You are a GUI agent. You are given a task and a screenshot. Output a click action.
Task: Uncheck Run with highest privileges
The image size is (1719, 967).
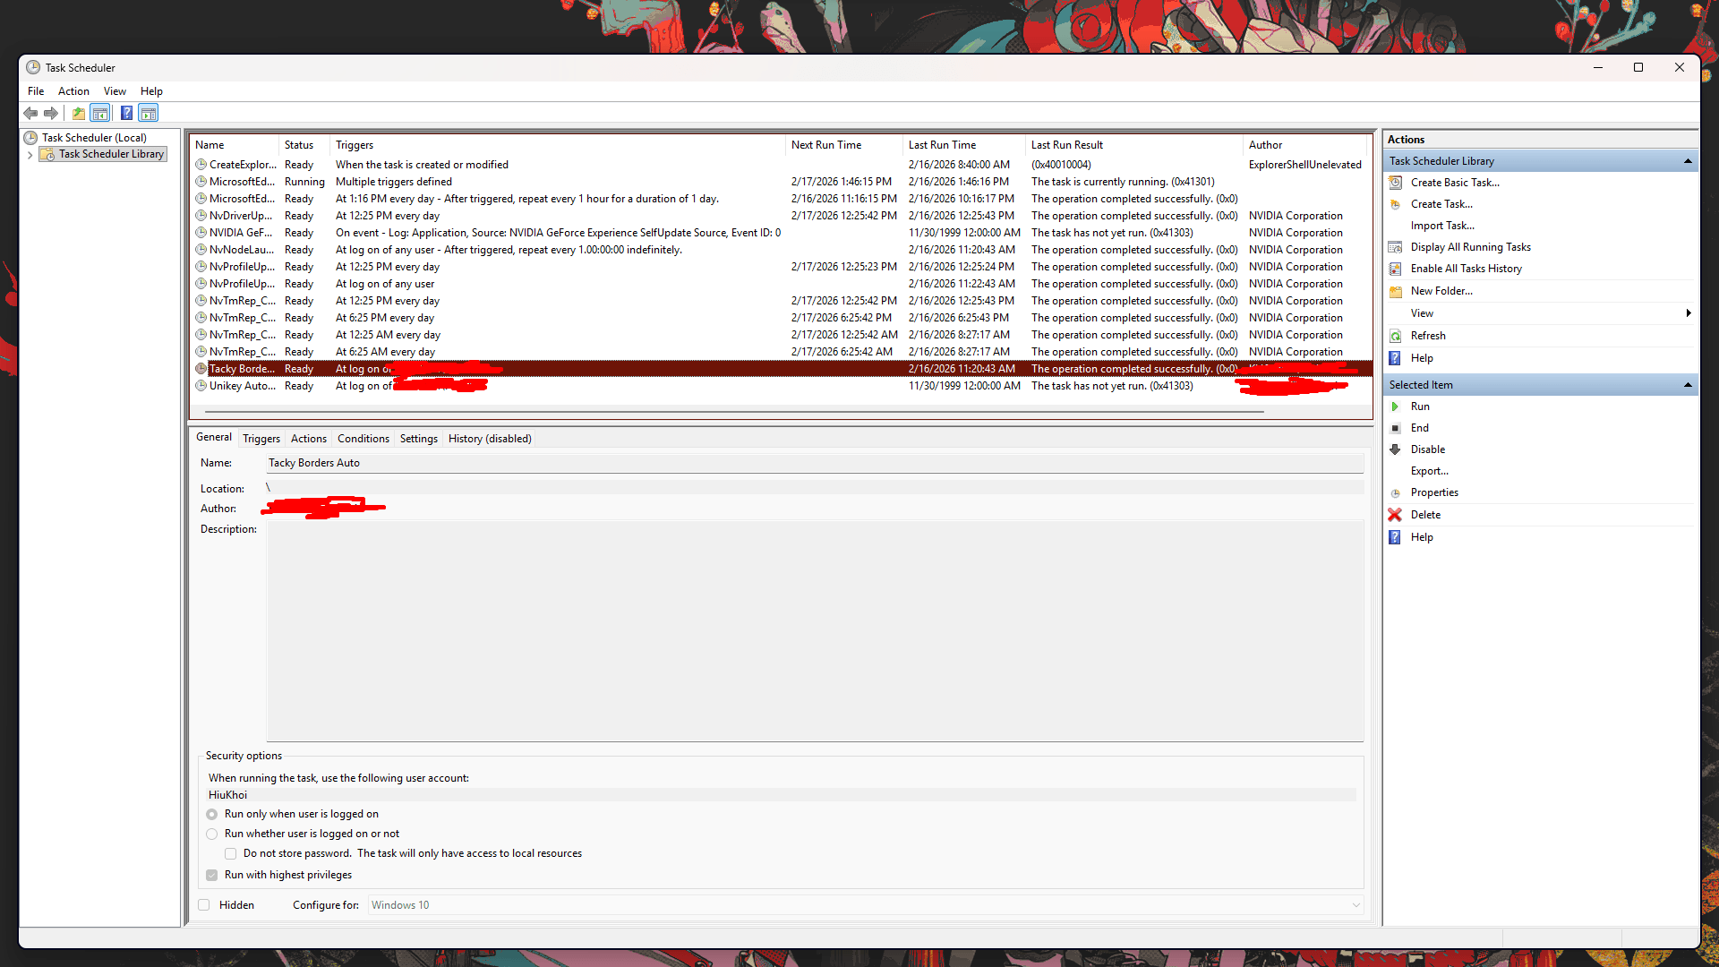(211, 875)
